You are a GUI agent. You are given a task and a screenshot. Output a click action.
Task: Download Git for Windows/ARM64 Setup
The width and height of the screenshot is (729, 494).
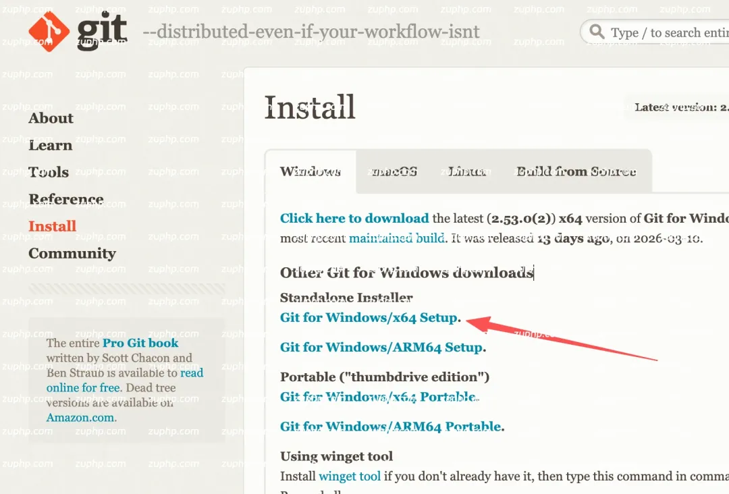pos(381,347)
